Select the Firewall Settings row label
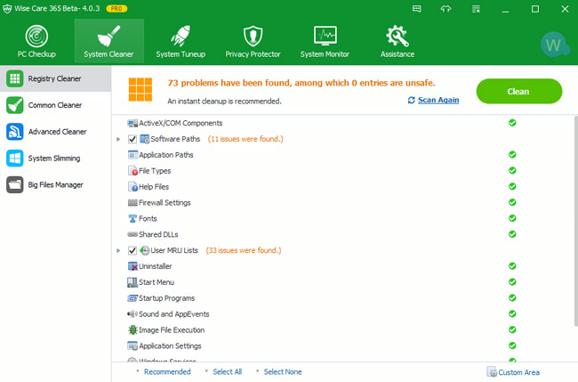The height and width of the screenshot is (382, 578). coord(165,203)
